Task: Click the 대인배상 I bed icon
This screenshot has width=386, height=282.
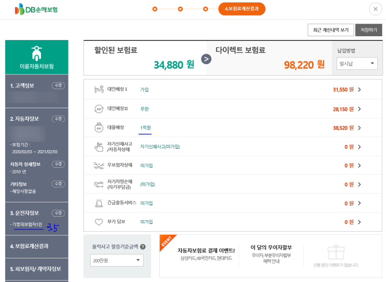Action: (99, 89)
